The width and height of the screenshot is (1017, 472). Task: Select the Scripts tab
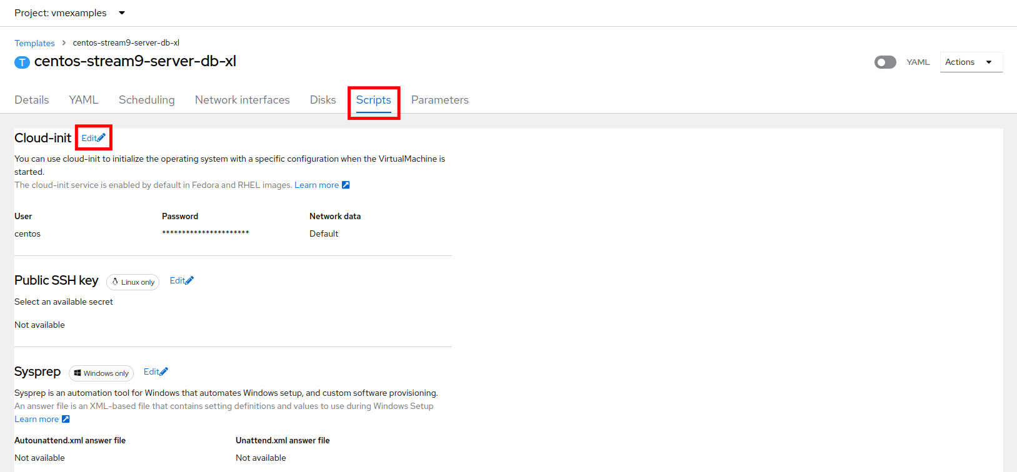[374, 100]
